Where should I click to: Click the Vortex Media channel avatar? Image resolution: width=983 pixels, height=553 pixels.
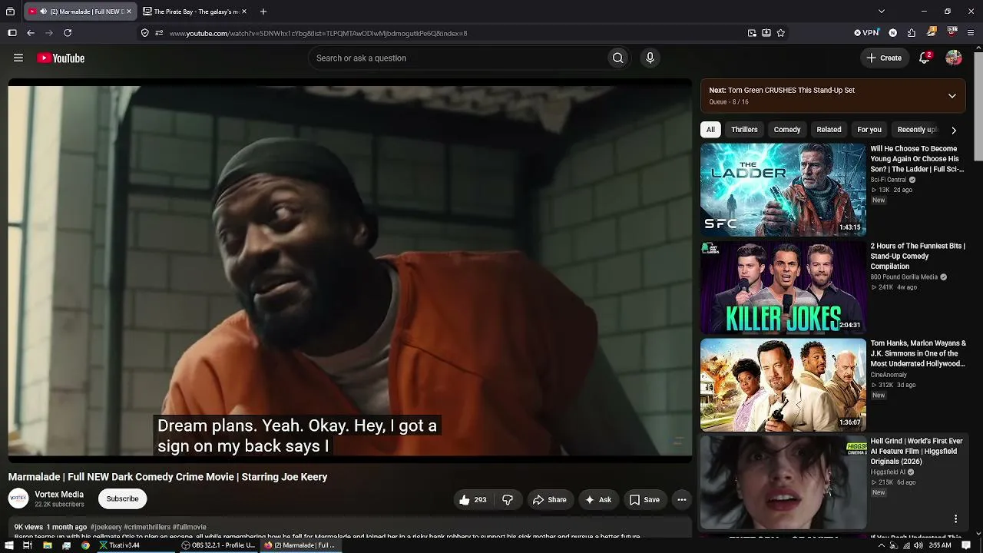click(18, 499)
